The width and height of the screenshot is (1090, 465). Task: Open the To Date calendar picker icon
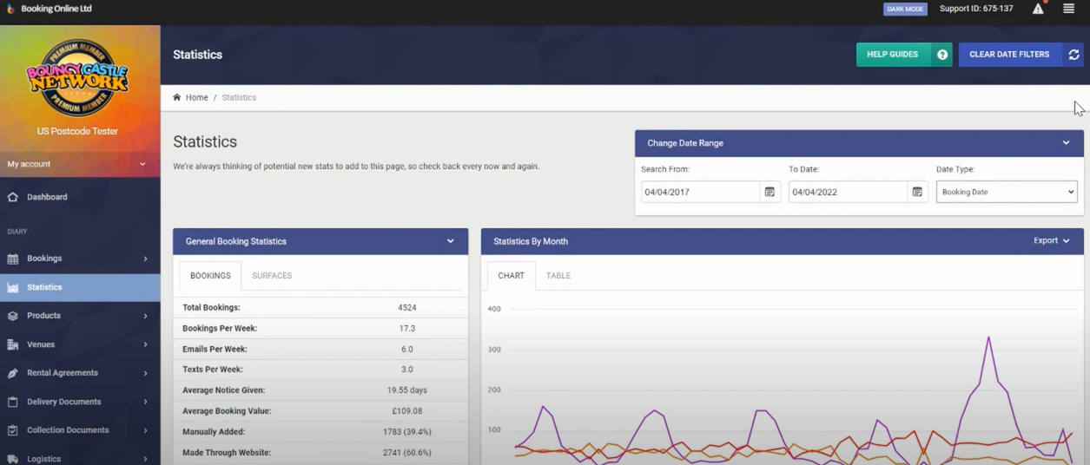click(917, 192)
